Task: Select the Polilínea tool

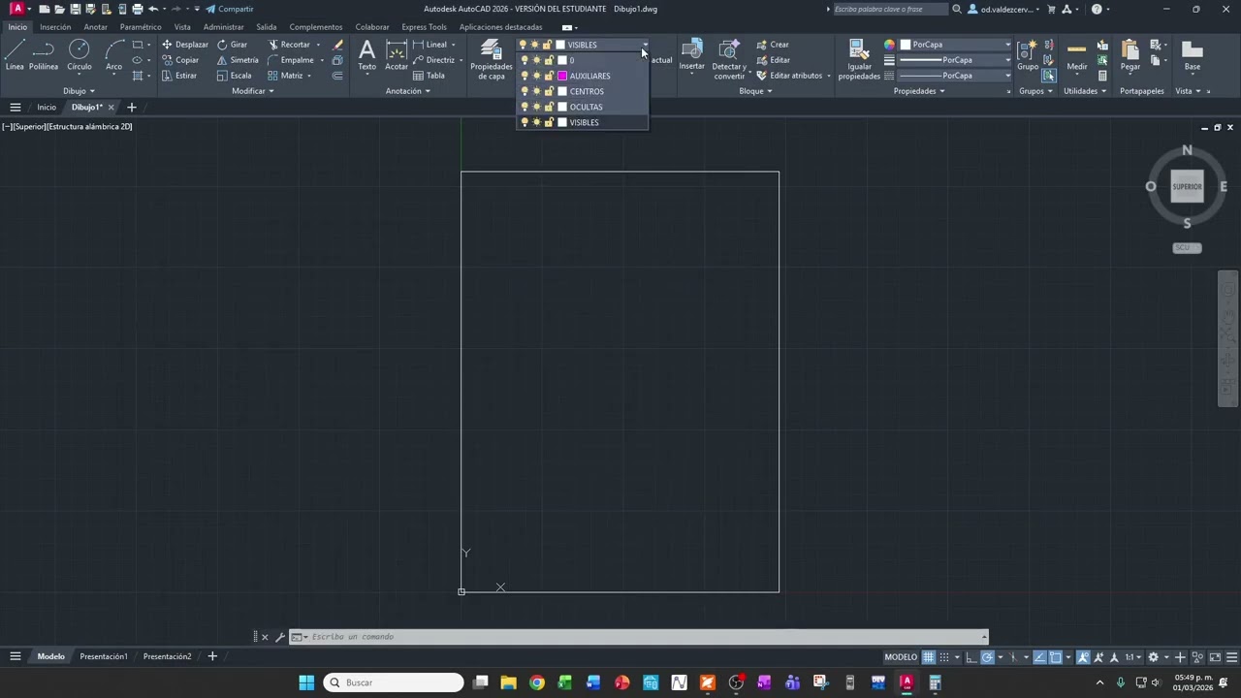Action: pyautogui.click(x=44, y=55)
